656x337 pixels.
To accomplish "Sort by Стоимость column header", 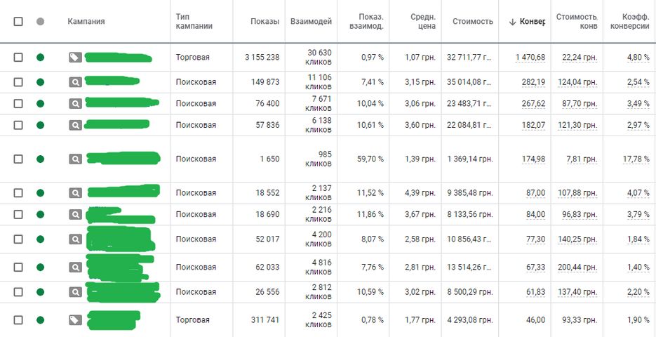I will point(473,22).
